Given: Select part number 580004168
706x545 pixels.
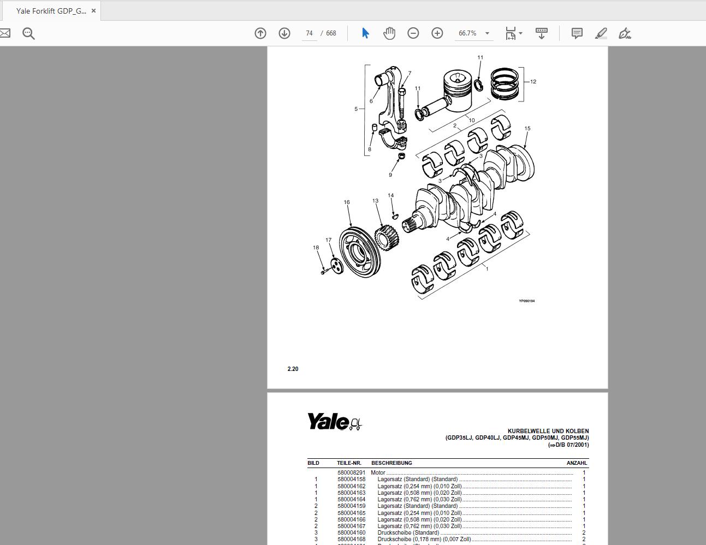Looking at the screenshot, I should click(x=351, y=539).
